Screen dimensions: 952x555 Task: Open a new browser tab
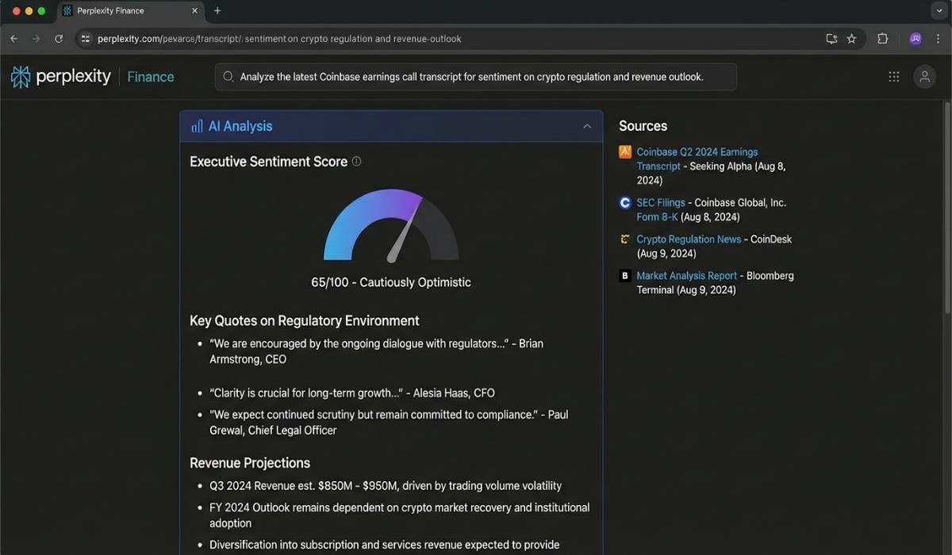(x=217, y=11)
